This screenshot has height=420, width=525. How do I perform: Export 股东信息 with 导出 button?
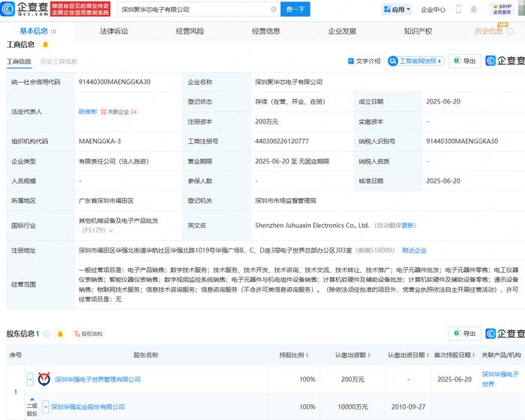tap(465, 334)
